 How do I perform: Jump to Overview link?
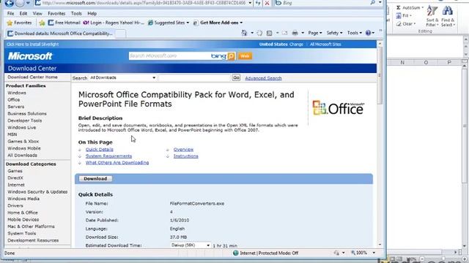[183, 149]
